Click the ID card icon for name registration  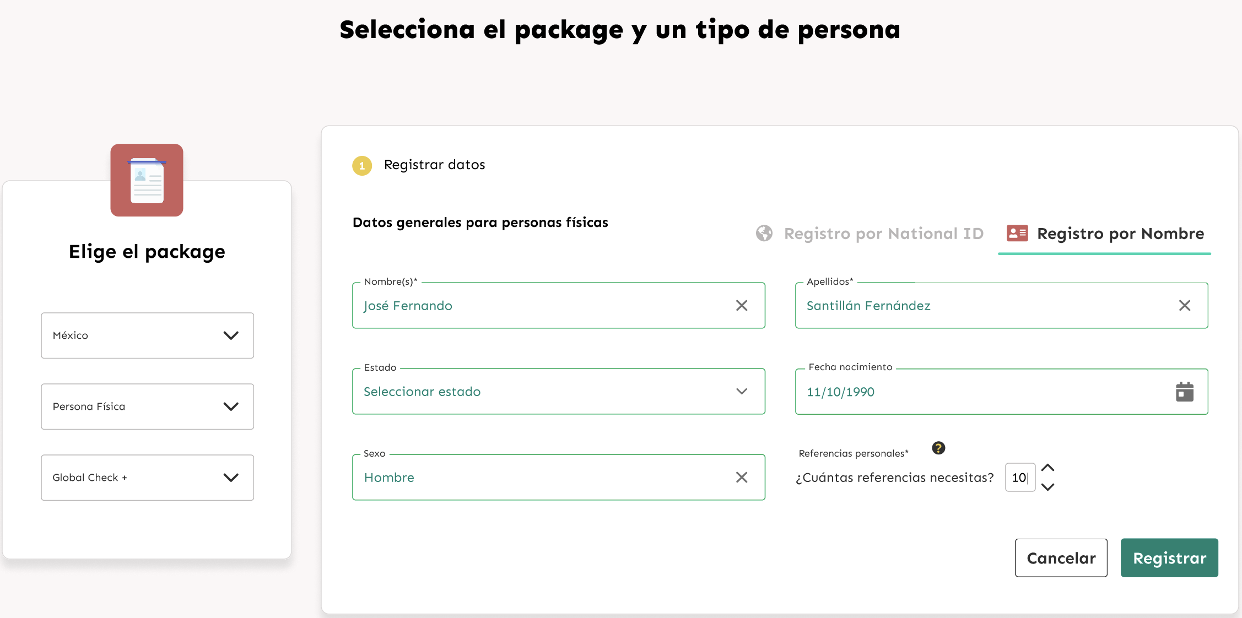1017,234
